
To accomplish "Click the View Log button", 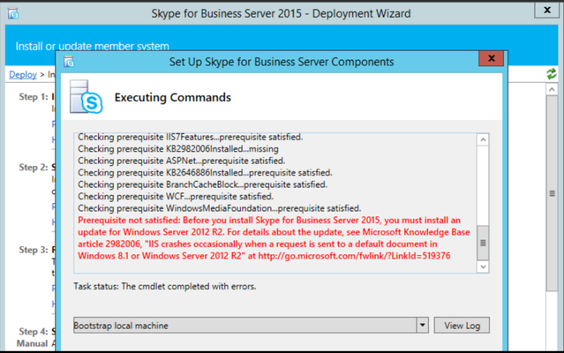I will click(462, 326).
